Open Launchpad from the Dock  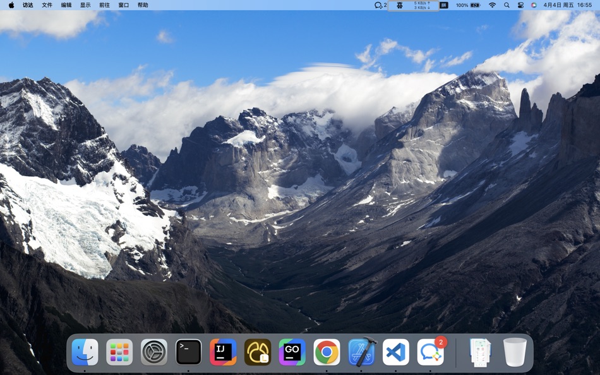[x=120, y=352]
